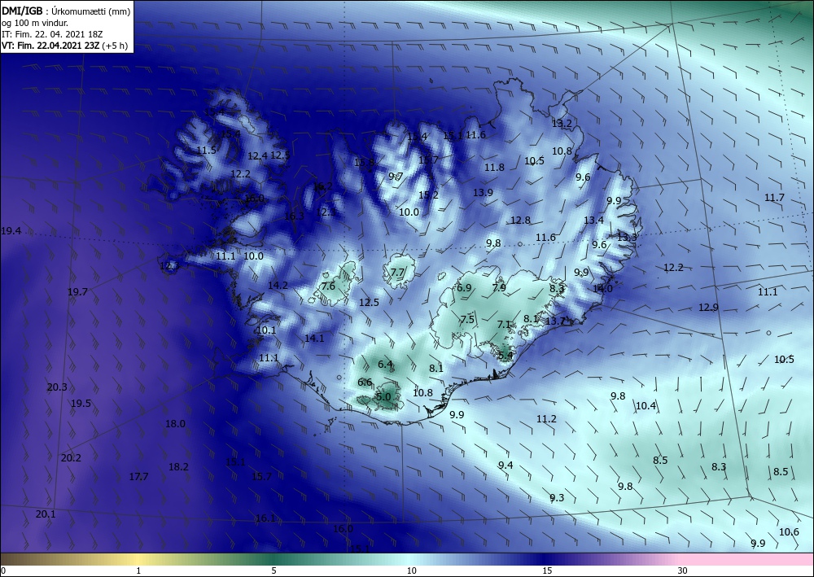The height and width of the screenshot is (577, 814).
Task: Click the color scale label "1"
Action: coord(138,571)
